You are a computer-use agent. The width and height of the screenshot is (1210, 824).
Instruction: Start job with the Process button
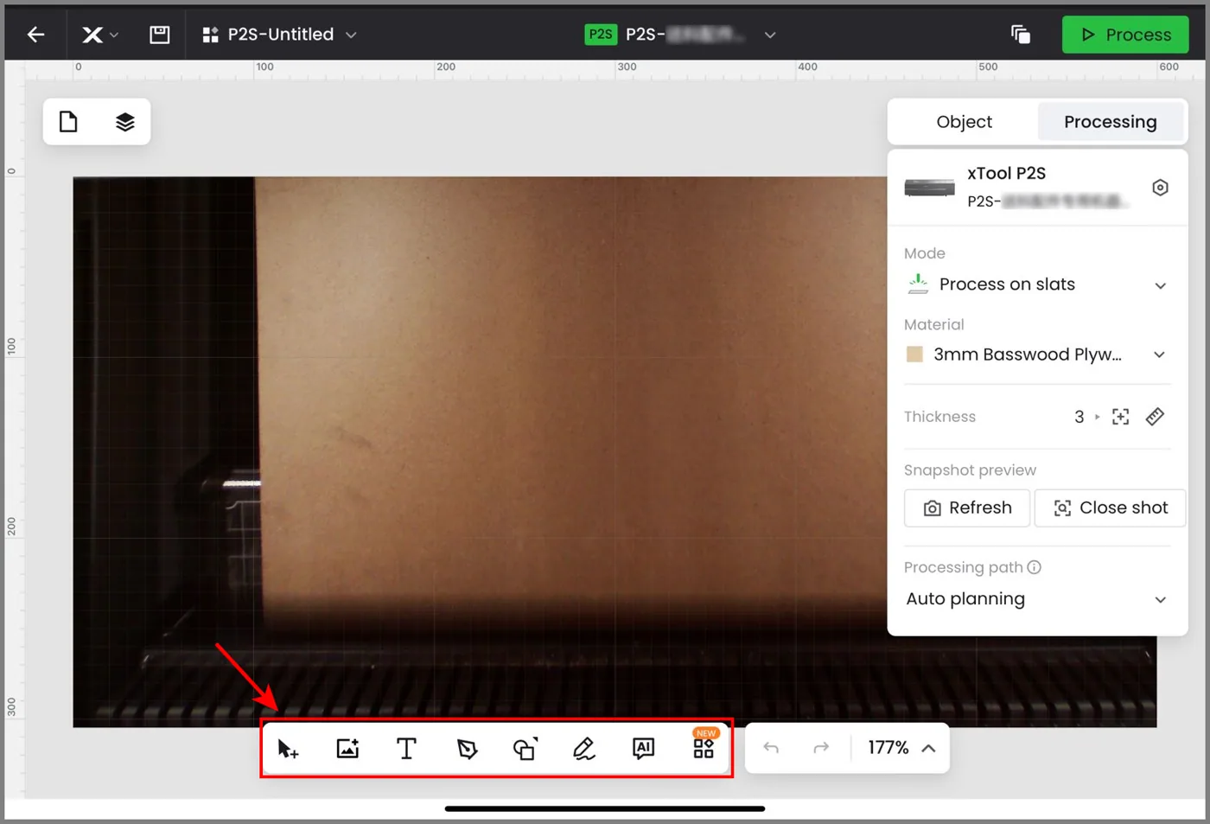pyautogui.click(x=1124, y=35)
